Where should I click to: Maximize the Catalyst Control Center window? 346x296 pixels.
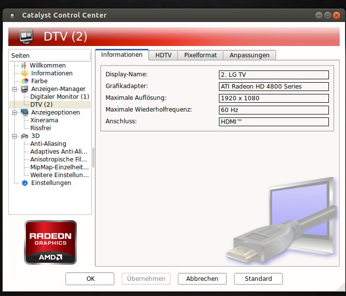327,15
